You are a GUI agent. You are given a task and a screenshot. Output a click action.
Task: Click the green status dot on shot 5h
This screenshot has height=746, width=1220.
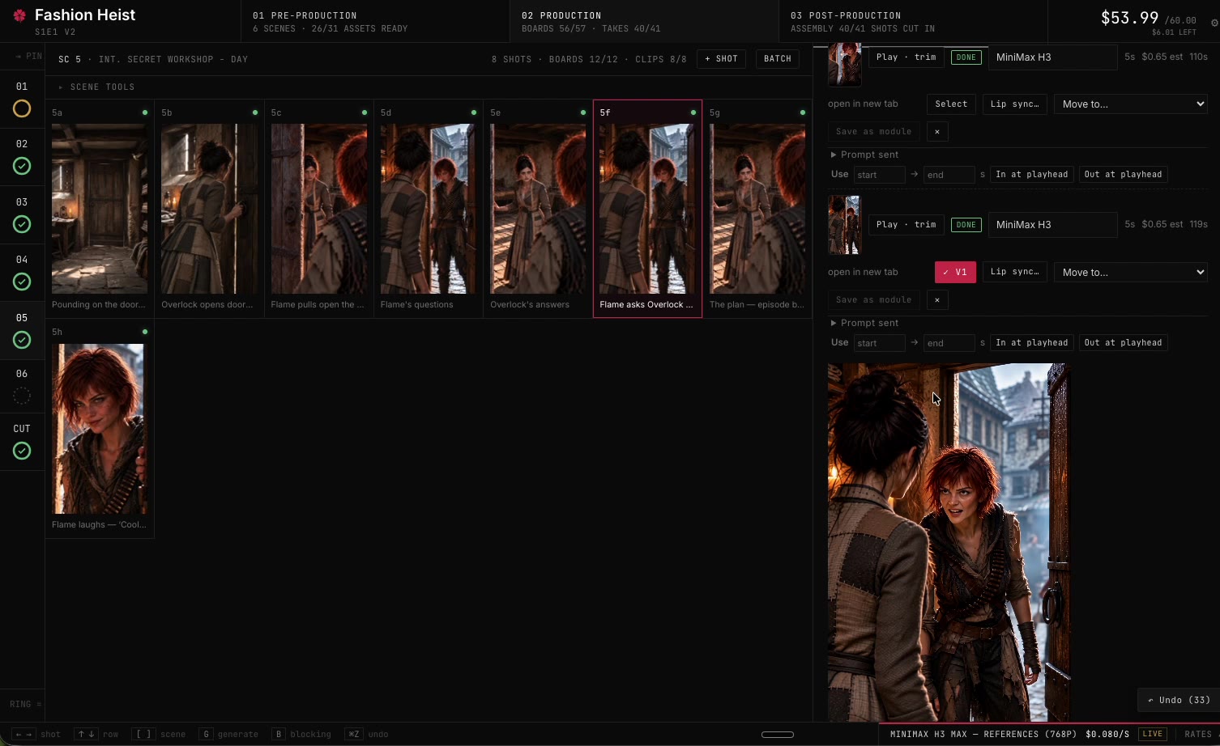(145, 332)
